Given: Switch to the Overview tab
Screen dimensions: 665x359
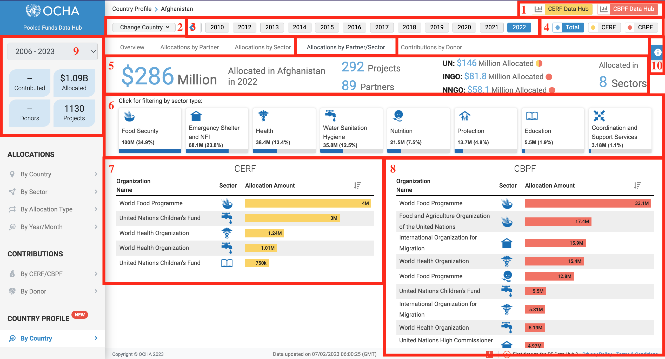Looking at the screenshot, I should (132, 47).
